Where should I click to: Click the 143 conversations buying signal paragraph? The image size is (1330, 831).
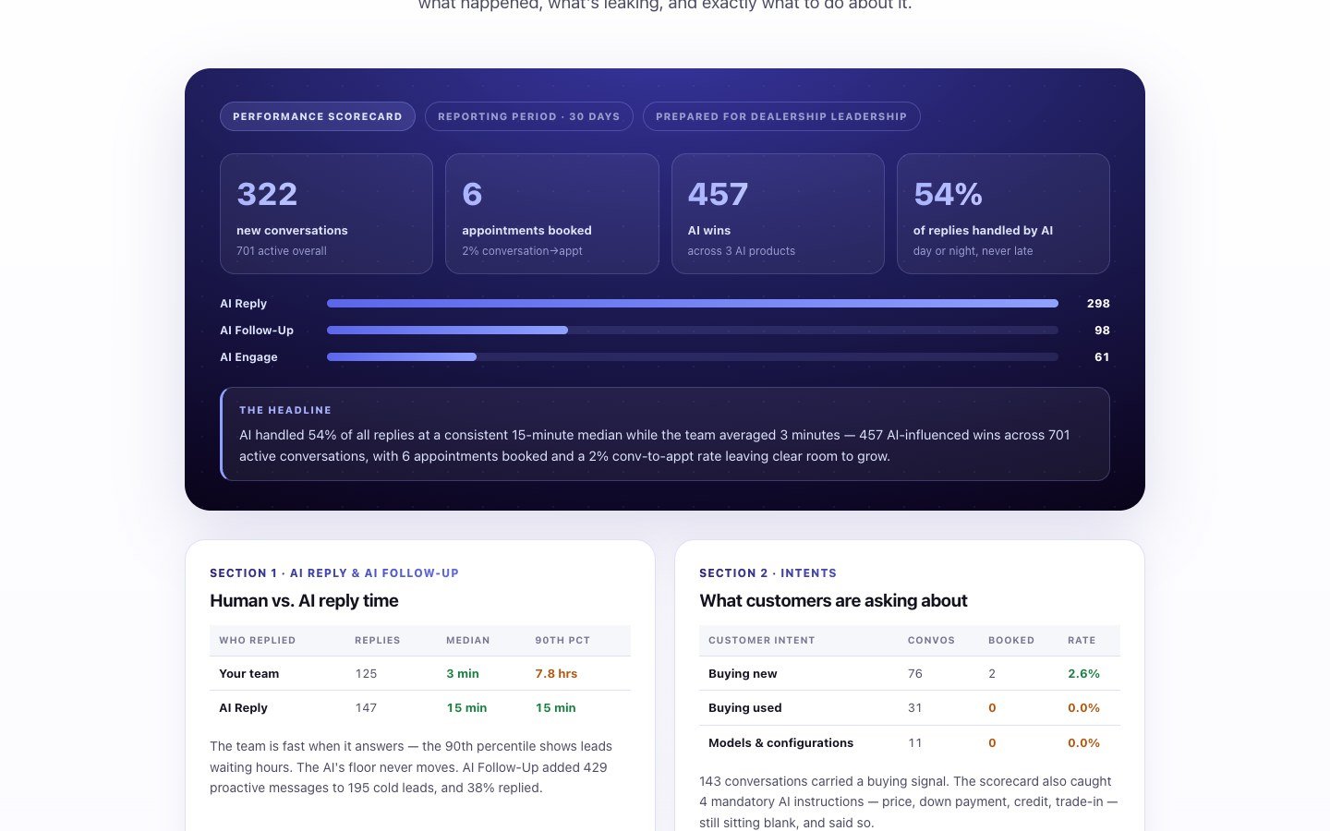point(909,801)
